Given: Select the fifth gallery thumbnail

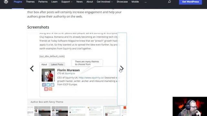Looking at the screenshot, I should tap(94, 111).
